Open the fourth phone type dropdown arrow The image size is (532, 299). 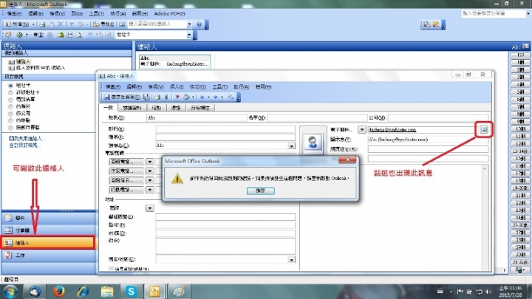149,190
